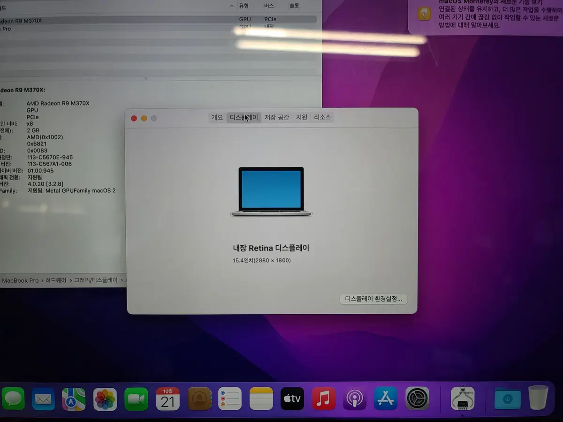This screenshot has width=563, height=422.
Task: Click System Information chip icon in Dock
Action: (463, 399)
